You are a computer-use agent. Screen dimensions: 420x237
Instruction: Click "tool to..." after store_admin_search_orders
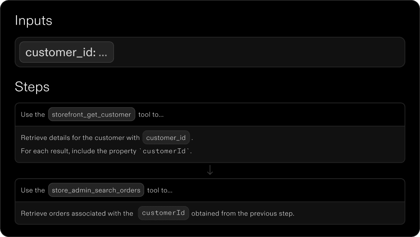pos(160,190)
